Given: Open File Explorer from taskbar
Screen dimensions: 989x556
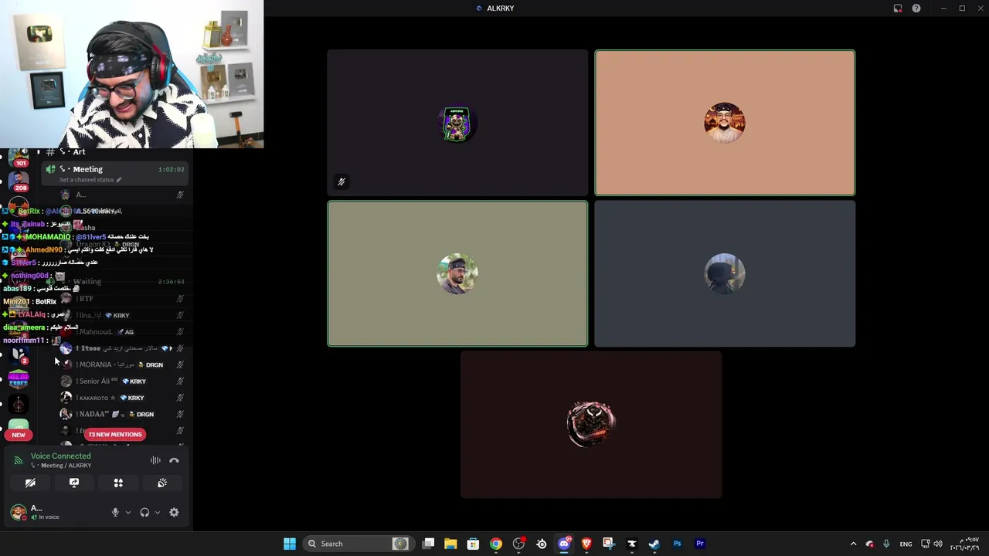Looking at the screenshot, I should [450, 544].
